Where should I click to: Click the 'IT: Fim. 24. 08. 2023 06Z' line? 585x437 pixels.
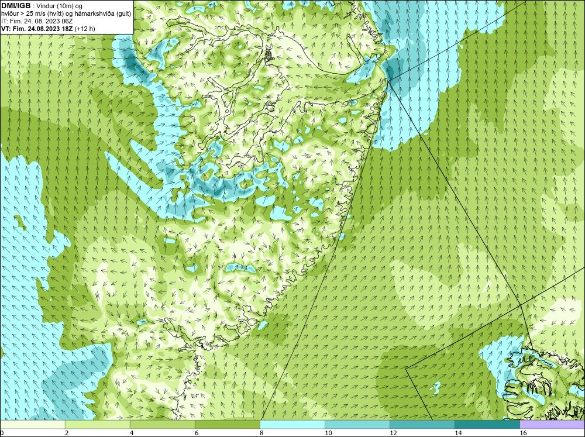click(x=37, y=21)
